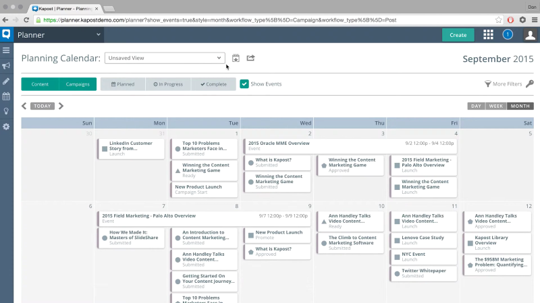Open the user profile avatar icon
Viewport: 540px width, 303px height.
[530, 35]
